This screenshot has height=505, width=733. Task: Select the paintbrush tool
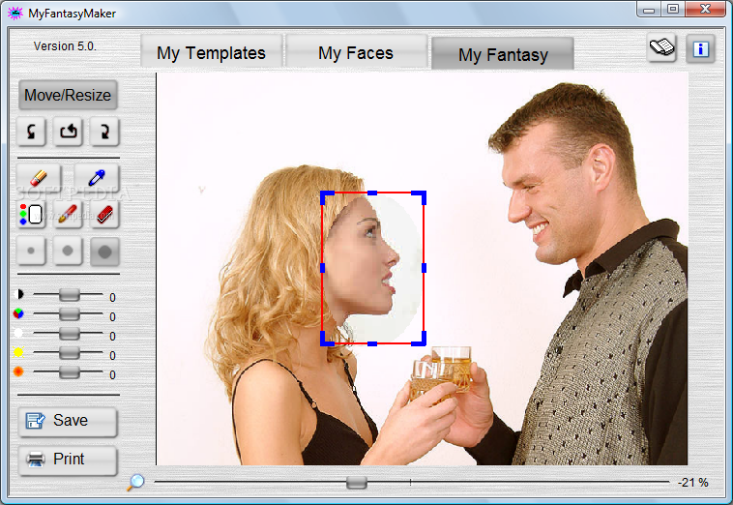(69, 214)
